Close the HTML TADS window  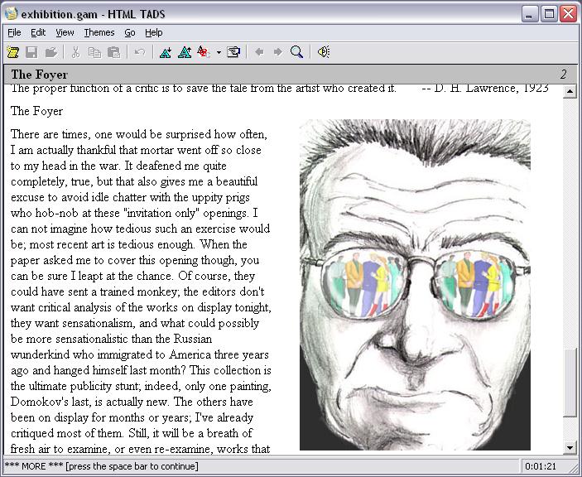(568, 14)
